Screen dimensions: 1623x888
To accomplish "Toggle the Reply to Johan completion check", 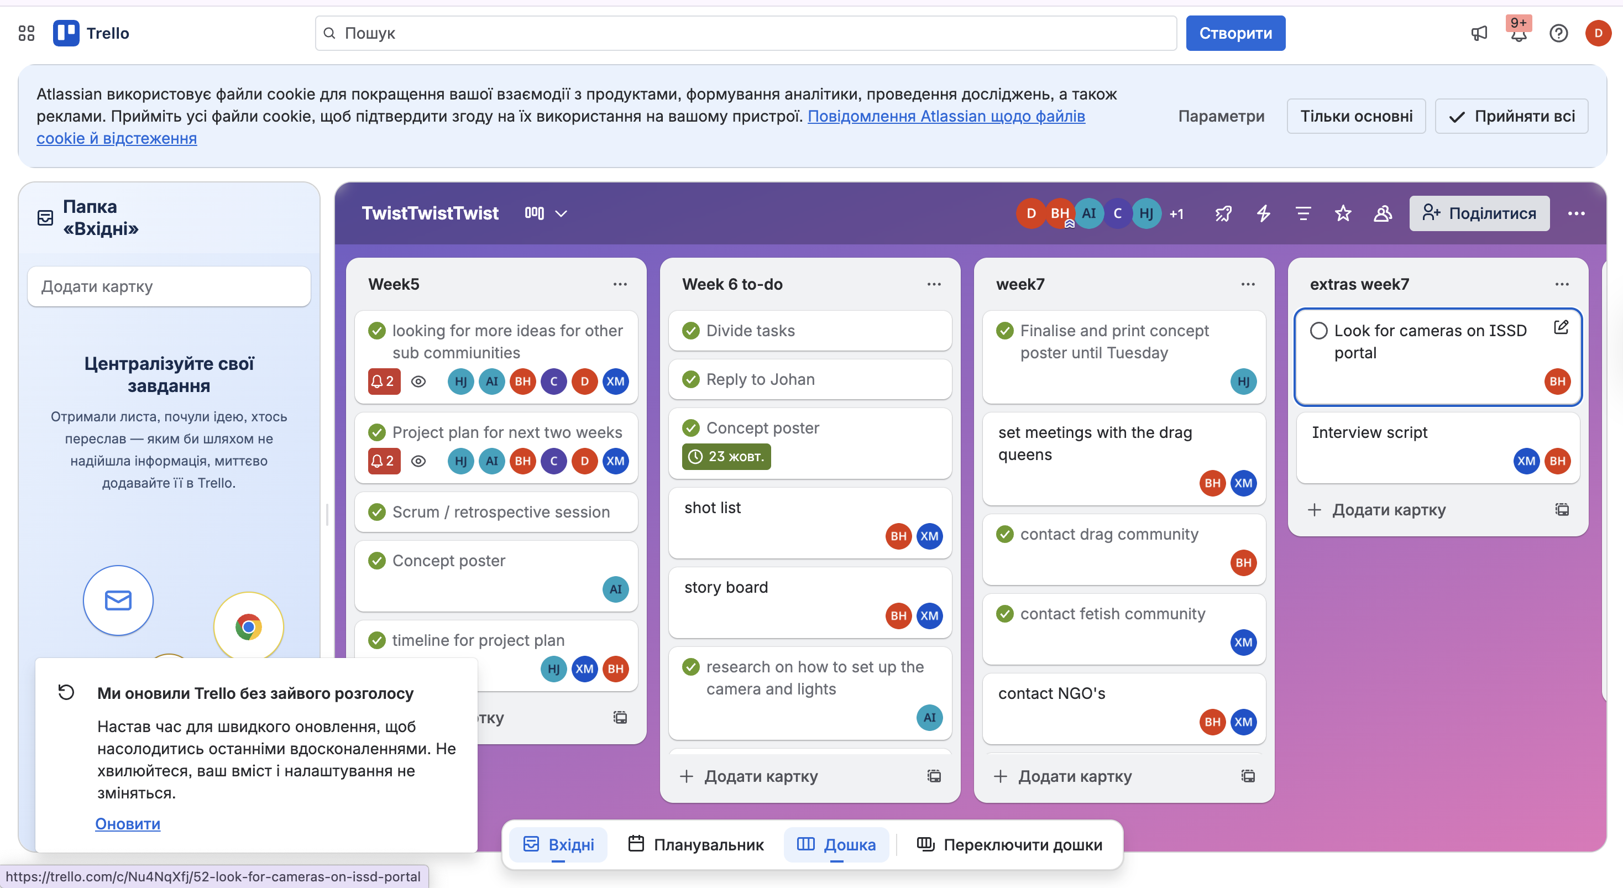I will tap(691, 379).
